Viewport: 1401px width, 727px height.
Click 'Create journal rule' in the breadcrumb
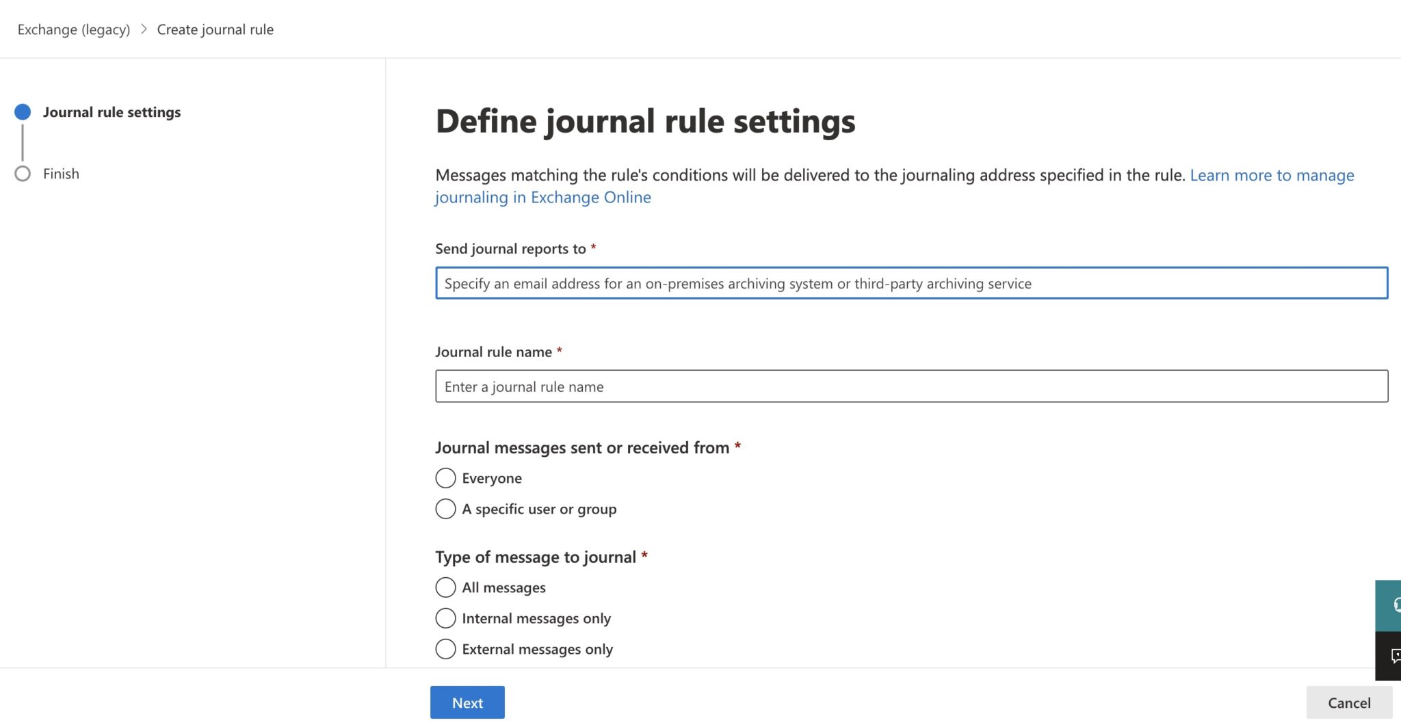point(215,29)
